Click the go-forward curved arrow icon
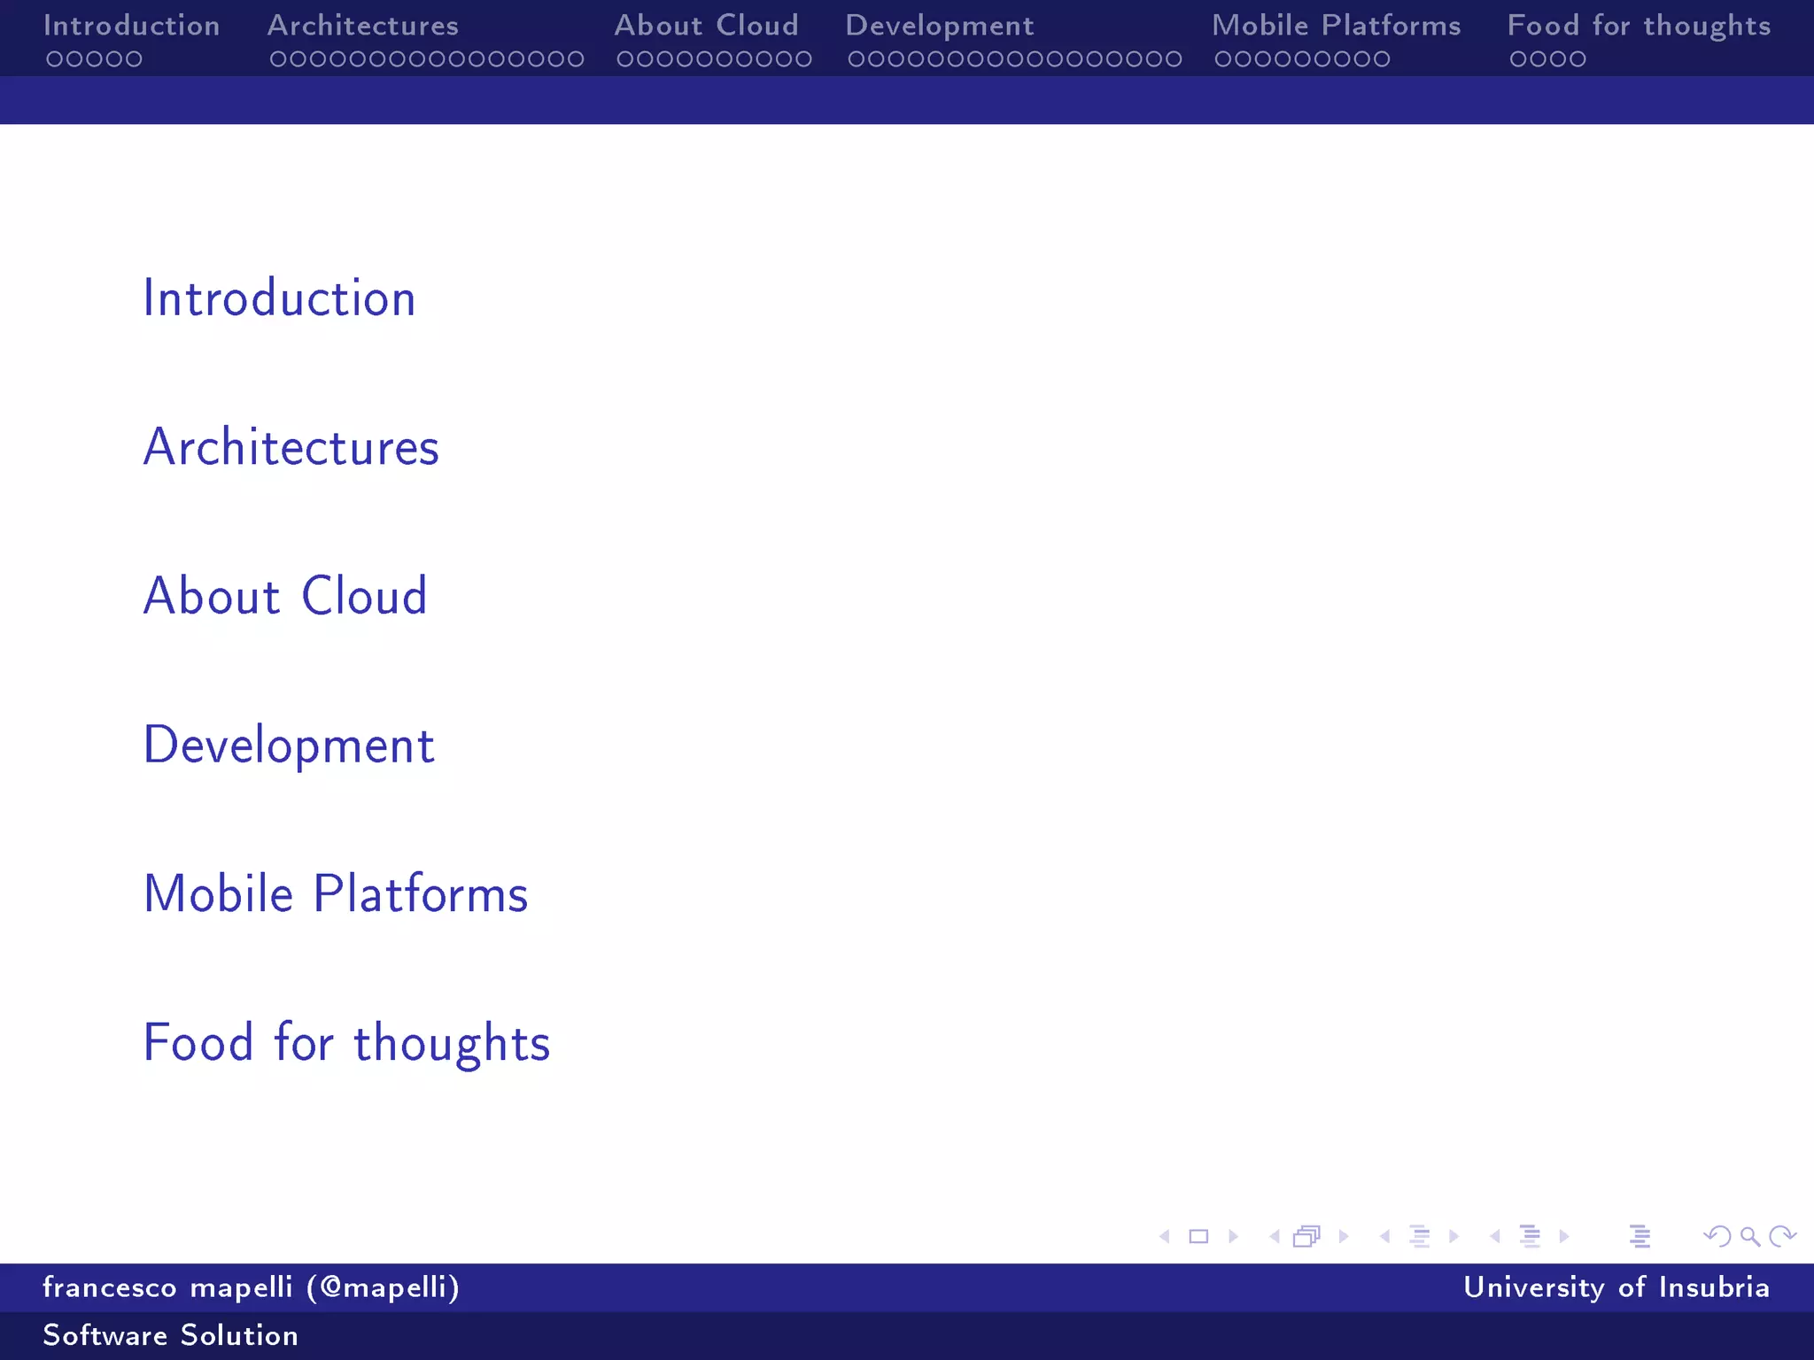The image size is (1814, 1360). [1782, 1236]
